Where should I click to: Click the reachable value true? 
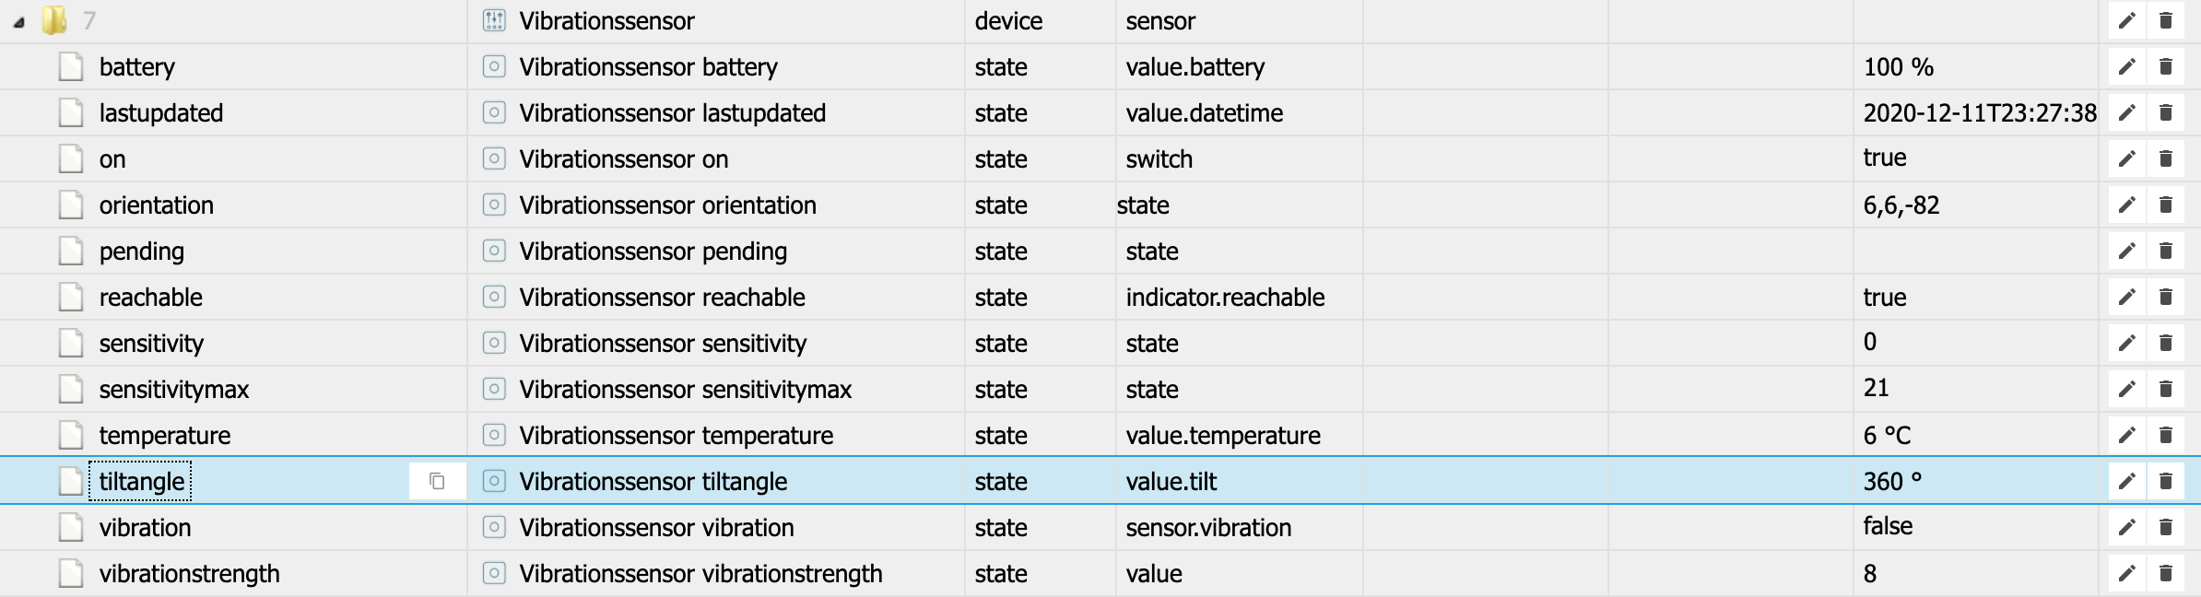(x=1884, y=297)
